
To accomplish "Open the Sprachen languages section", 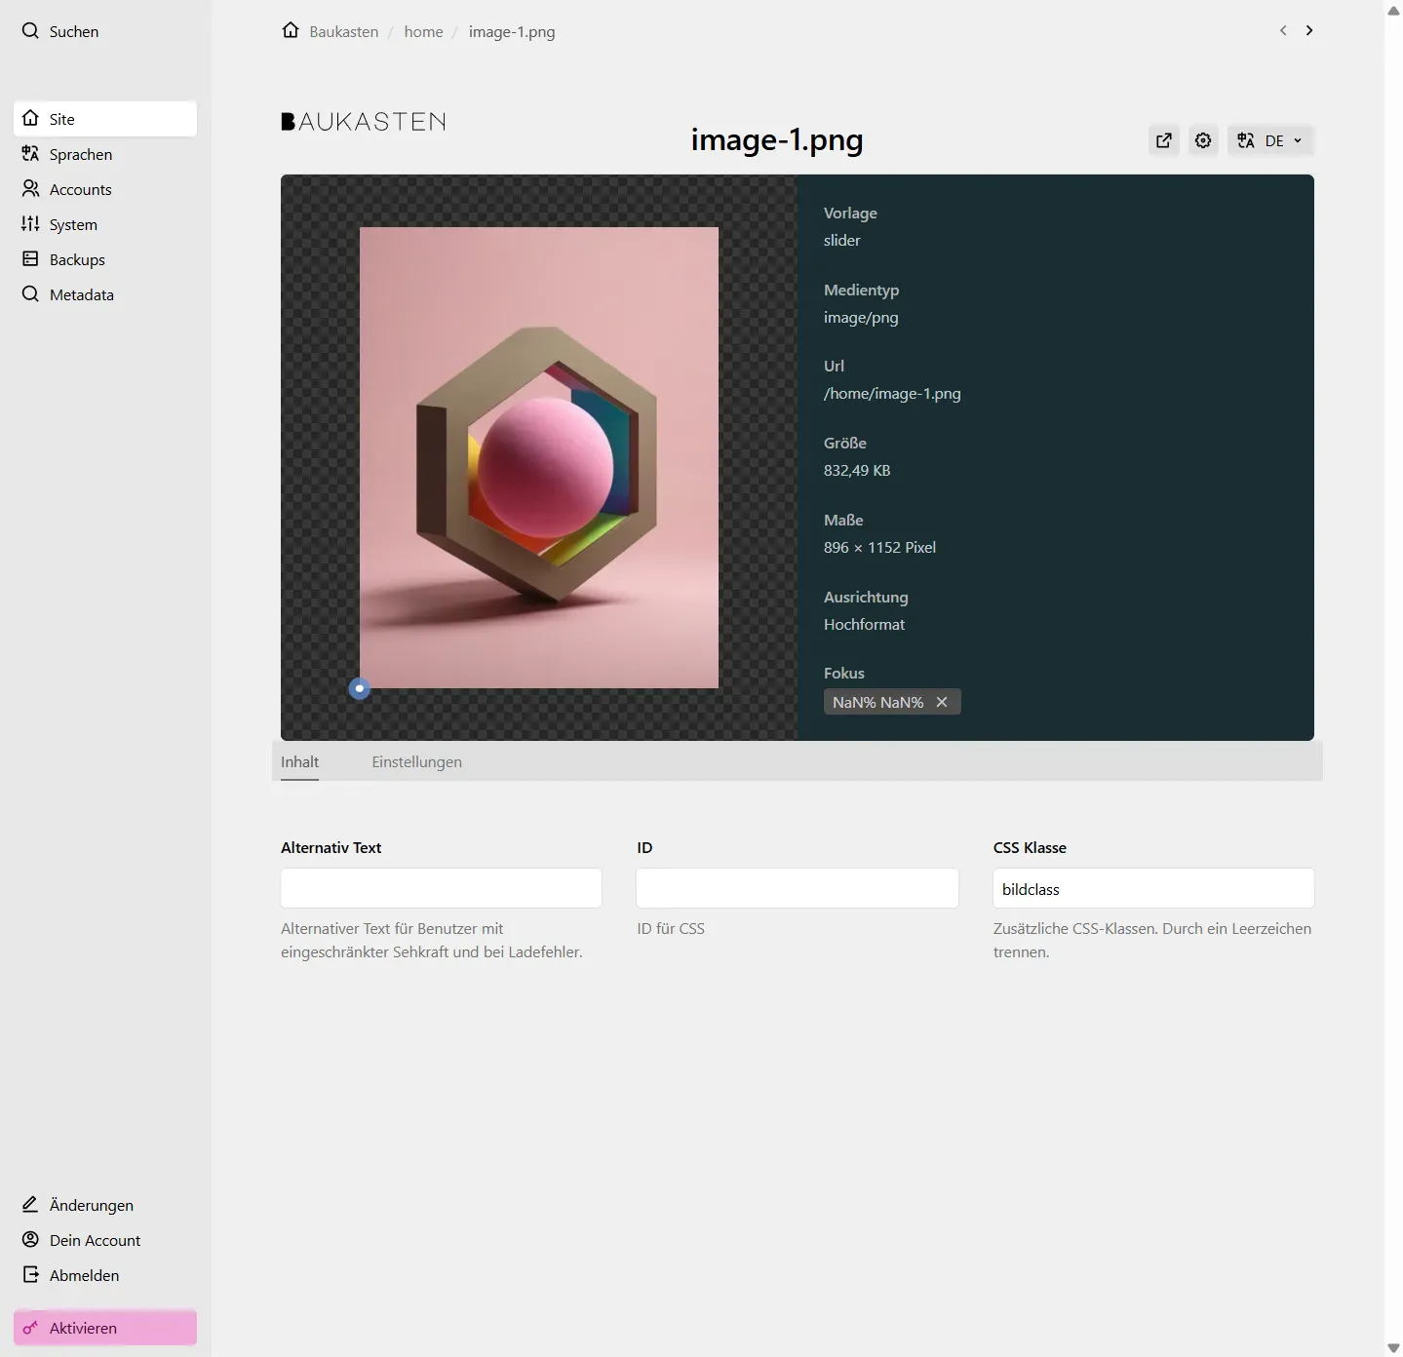I will [81, 154].
